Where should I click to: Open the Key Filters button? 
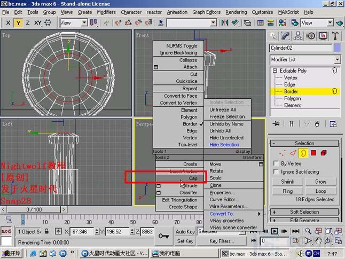221,241
